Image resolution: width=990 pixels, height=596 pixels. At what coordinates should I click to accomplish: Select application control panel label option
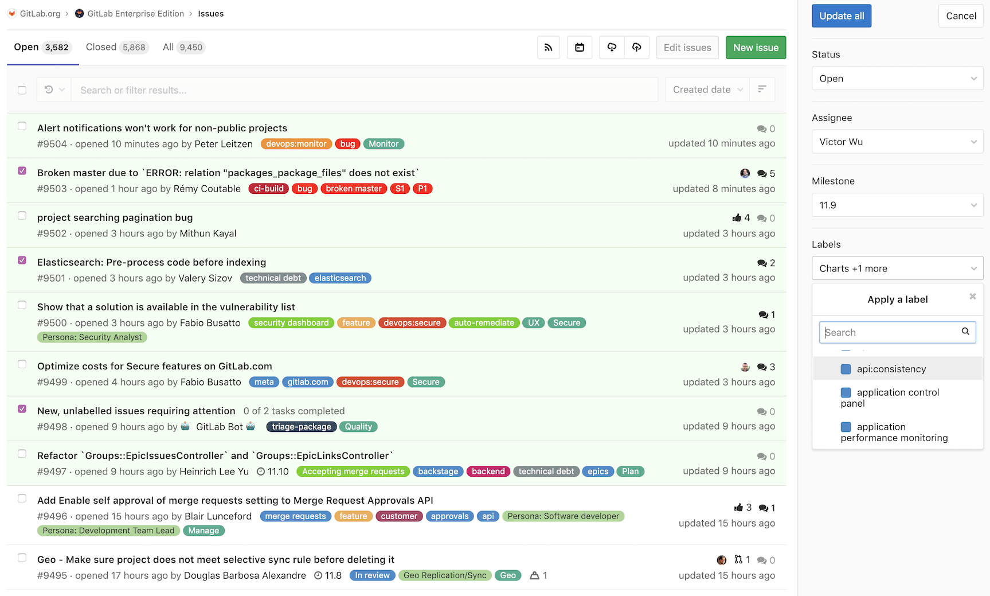pyautogui.click(x=897, y=398)
